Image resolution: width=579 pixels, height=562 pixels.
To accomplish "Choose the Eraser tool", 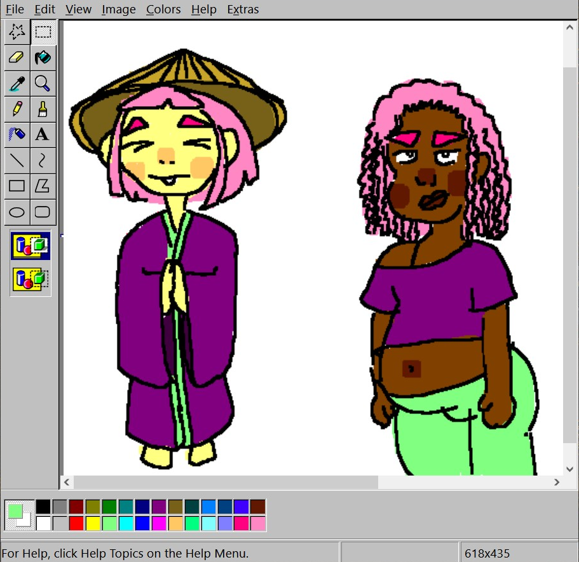I will 17,58.
